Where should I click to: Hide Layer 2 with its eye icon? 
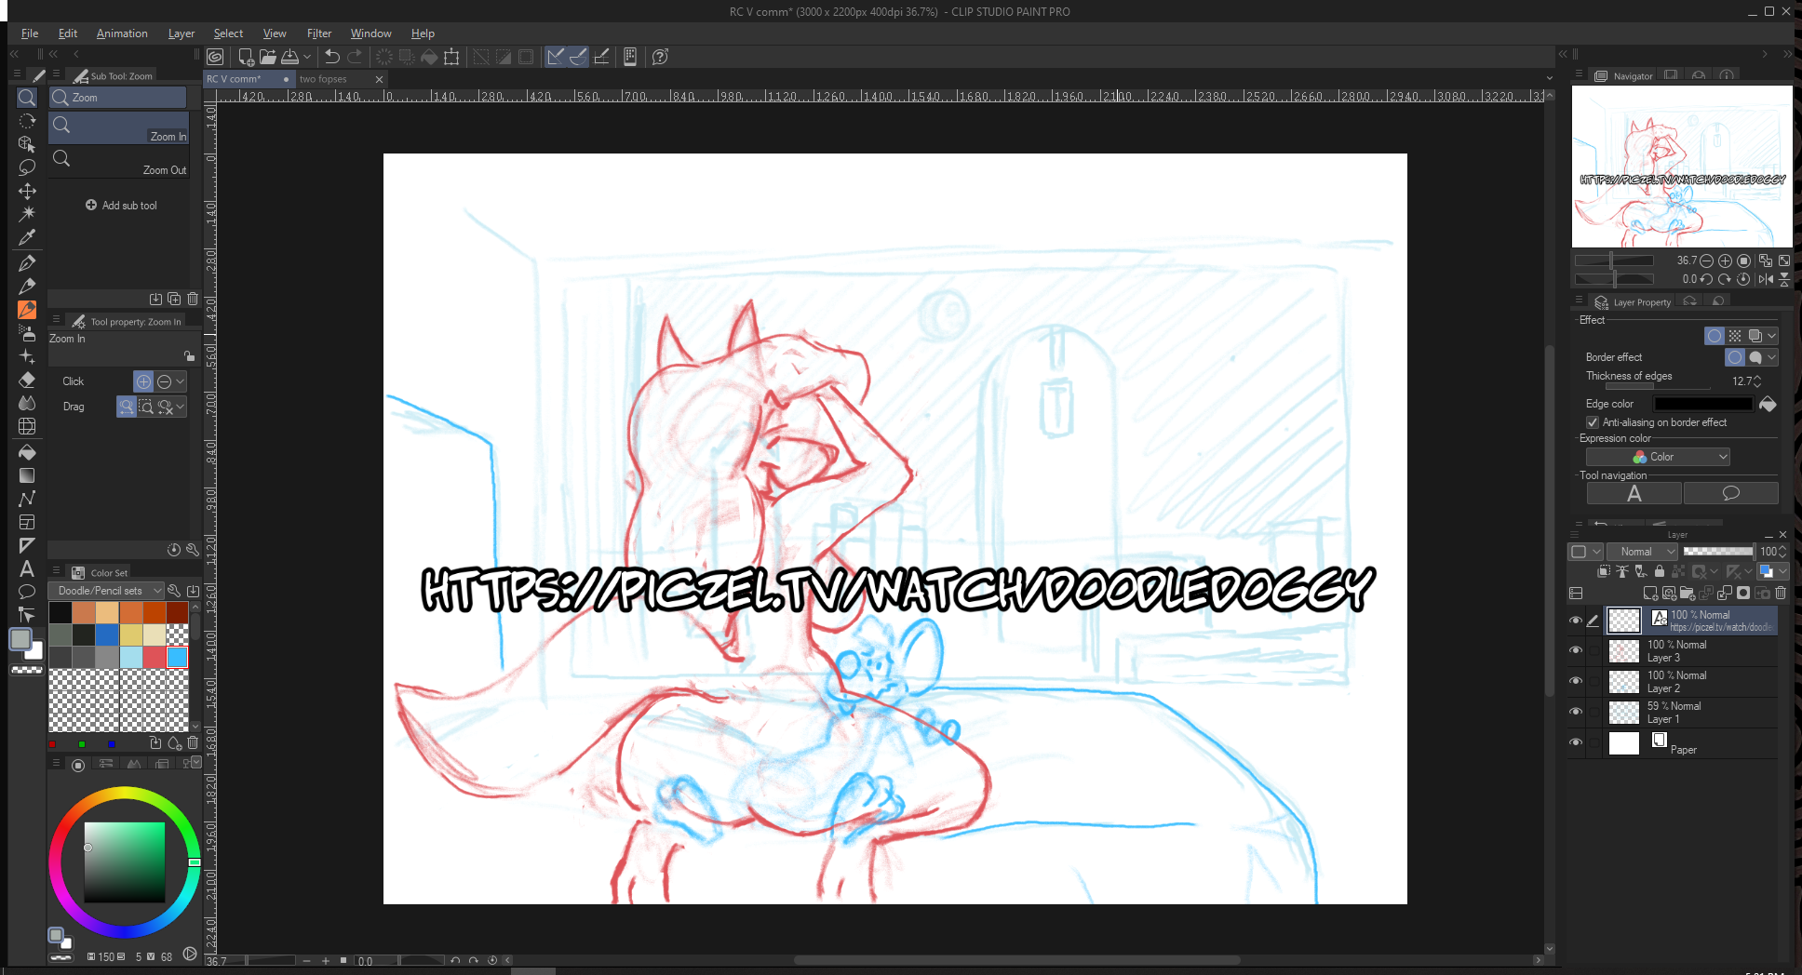[x=1576, y=681]
